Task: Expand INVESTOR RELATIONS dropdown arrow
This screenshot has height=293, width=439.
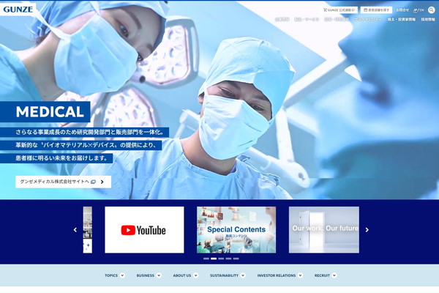Action: click(x=300, y=275)
